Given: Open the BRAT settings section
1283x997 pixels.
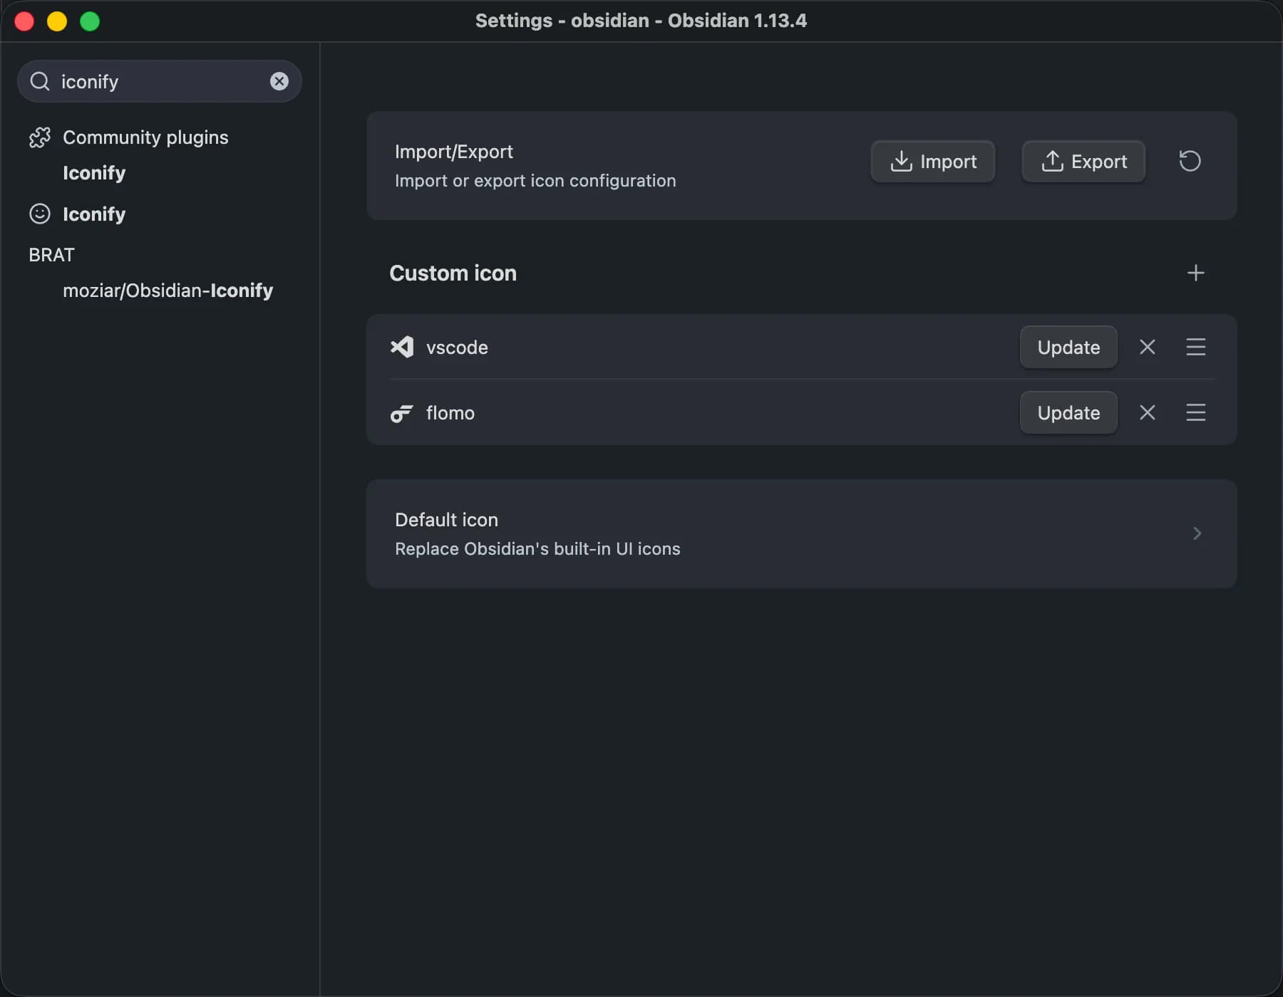Looking at the screenshot, I should (51, 255).
